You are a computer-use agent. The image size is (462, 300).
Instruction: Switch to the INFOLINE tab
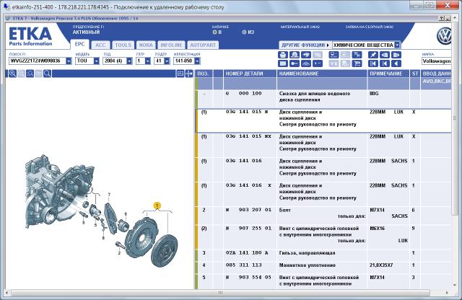(171, 45)
